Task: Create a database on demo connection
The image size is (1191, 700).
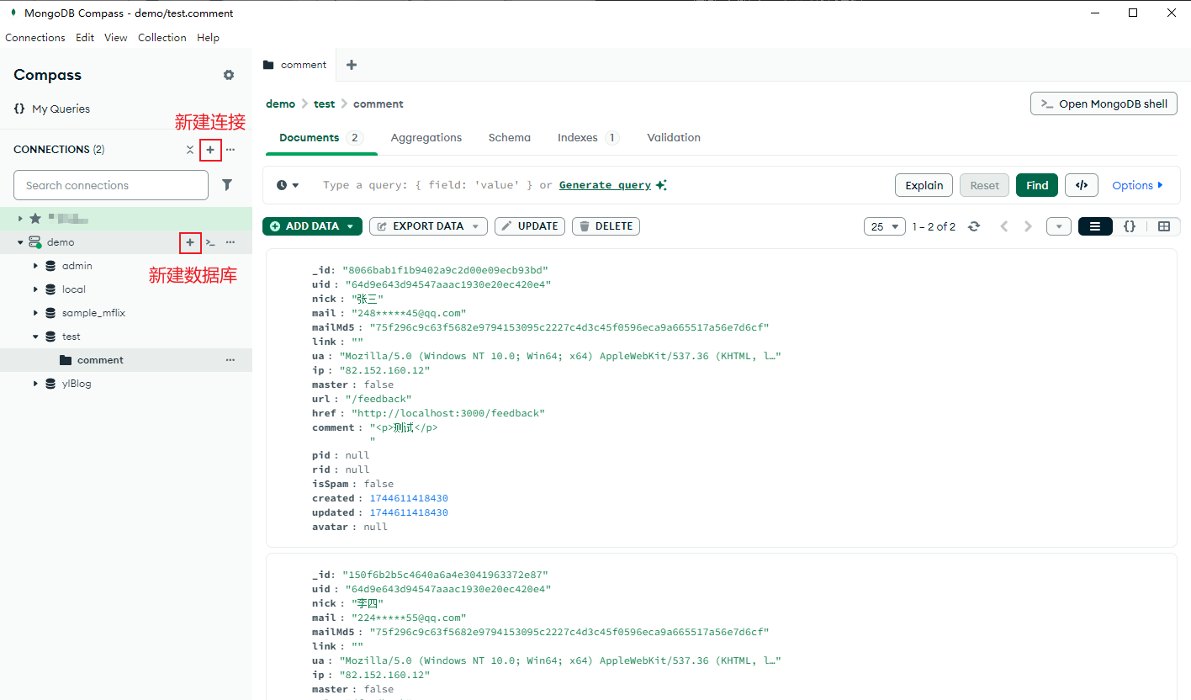Action: (190, 242)
